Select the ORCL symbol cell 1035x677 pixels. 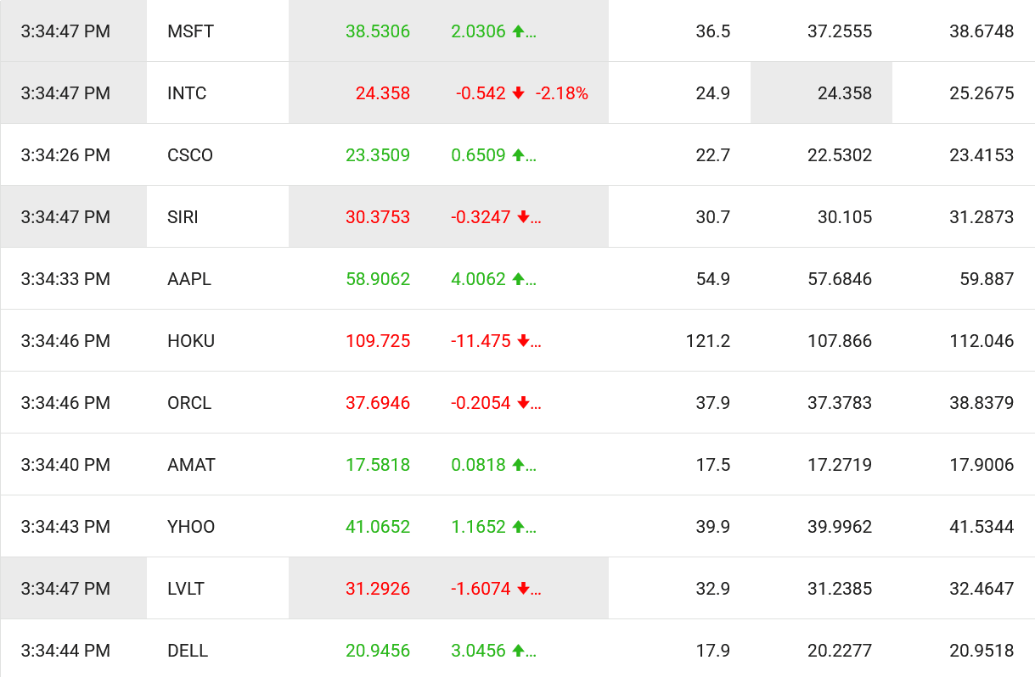(x=217, y=403)
